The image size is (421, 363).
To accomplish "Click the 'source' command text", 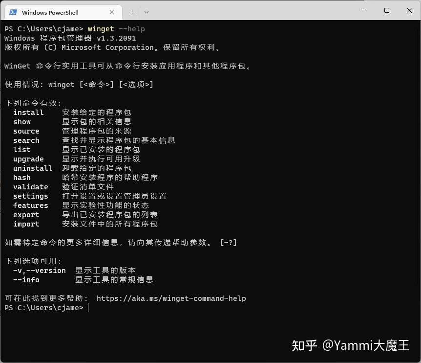I will [26, 131].
